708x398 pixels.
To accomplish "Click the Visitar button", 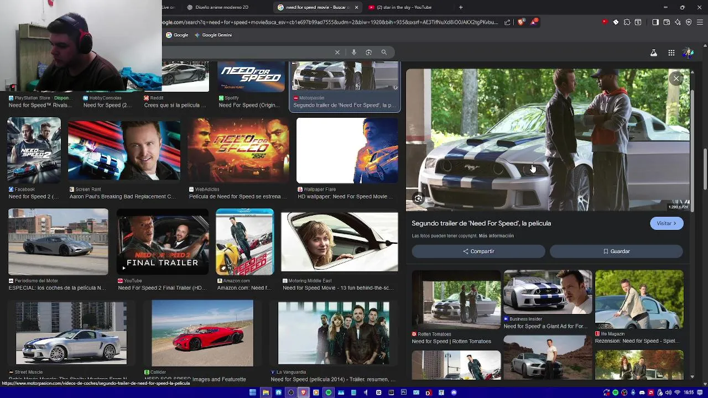I will pyautogui.click(x=667, y=223).
